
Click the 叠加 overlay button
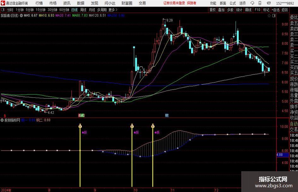point(221,10)
